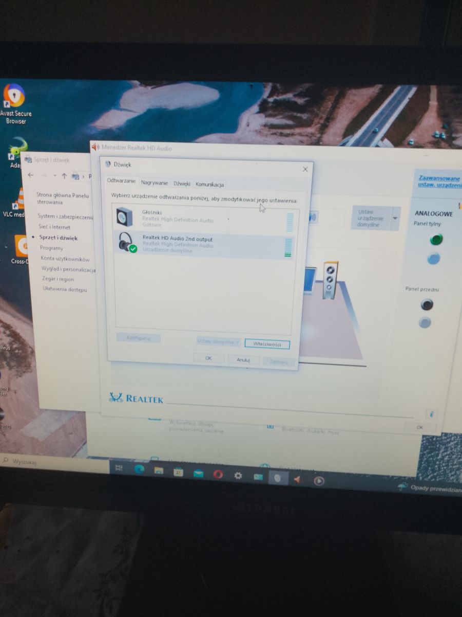The image size is (462, 617).
Task: Open Settings gear on the taskbar
Action: pos(238,476)
